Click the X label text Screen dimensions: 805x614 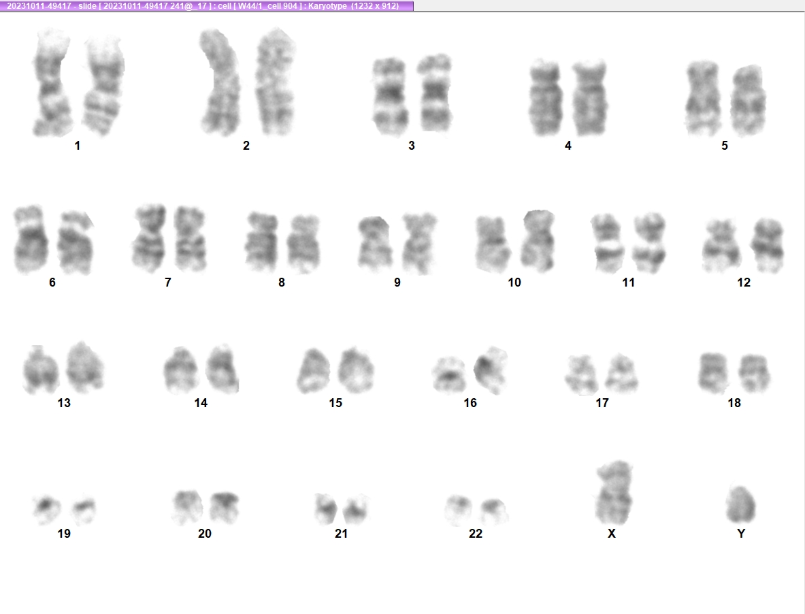(612, 534)
